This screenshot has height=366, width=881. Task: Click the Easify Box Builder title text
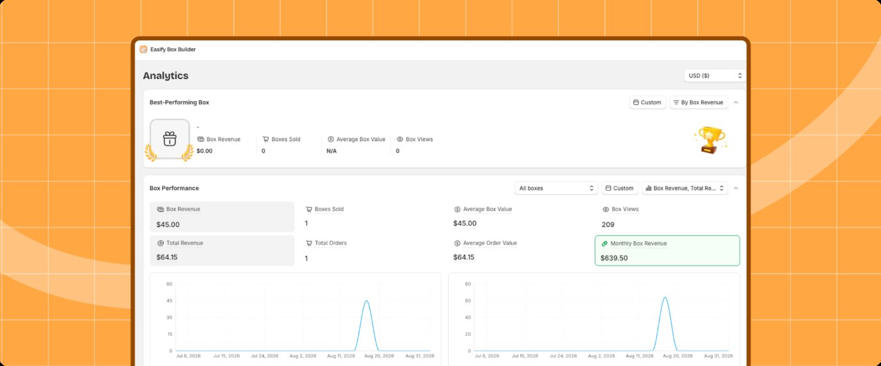[x=173, y=50]
